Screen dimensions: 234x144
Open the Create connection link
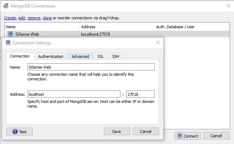(10, 18)
